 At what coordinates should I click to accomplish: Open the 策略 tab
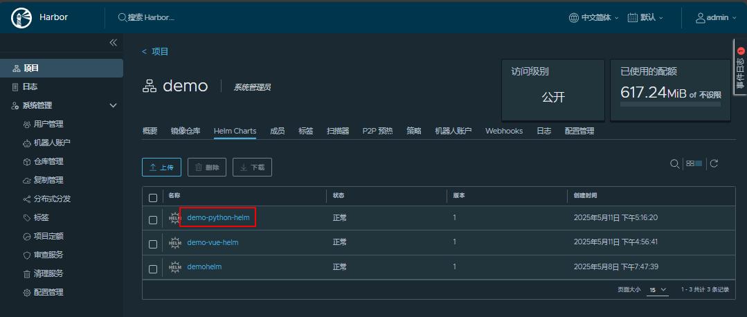coord(414,131)
